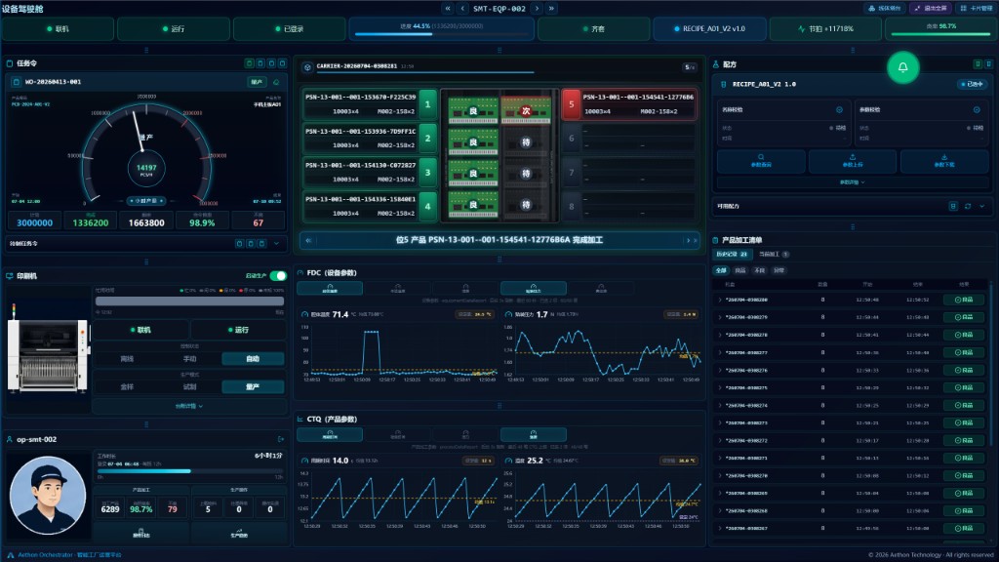
Task: Select 自动 control mode
Action: (253, 359)
